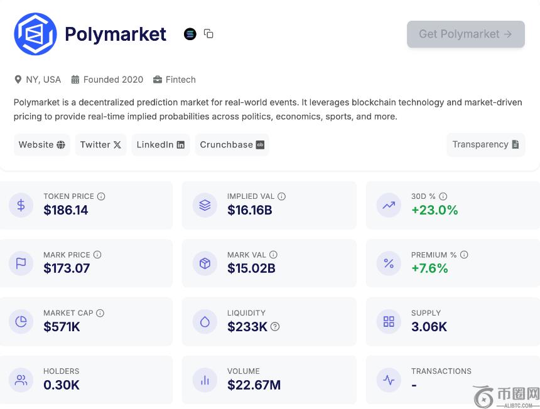Open the LinkedIn profile link
The image size is (540, 409).
(160, 144)
